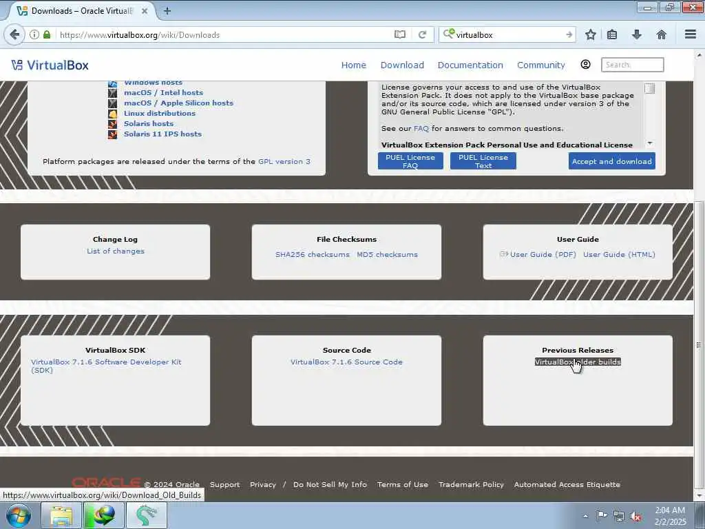The height and width of the screenshot is (529, 705).
Task: Toggle reader view icon in address bar
Action: 400,34
